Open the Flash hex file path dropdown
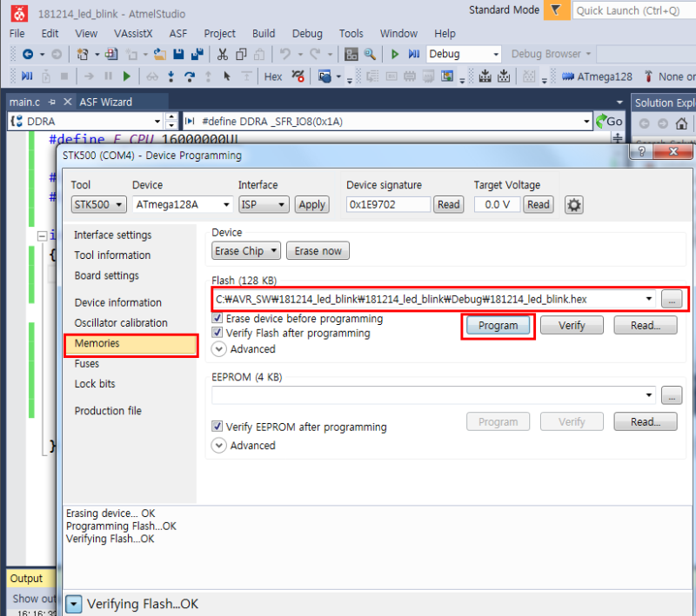Image resolution: width=696 pixels, height=616 pixels. click(x=648, y=299)
